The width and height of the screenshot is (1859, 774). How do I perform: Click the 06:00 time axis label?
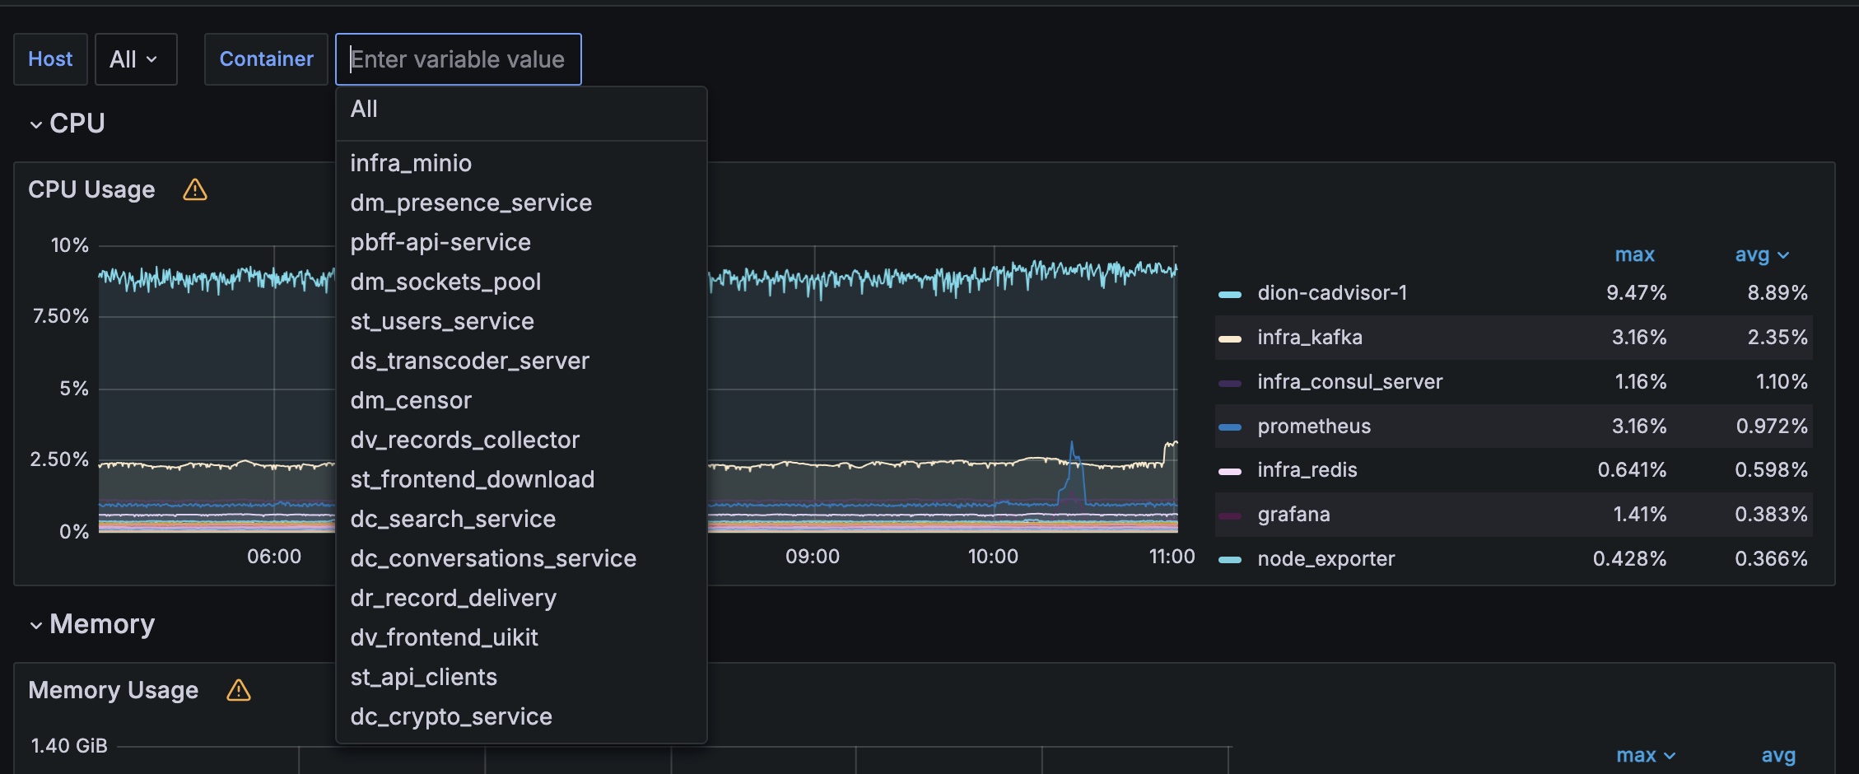click(274, 557)
